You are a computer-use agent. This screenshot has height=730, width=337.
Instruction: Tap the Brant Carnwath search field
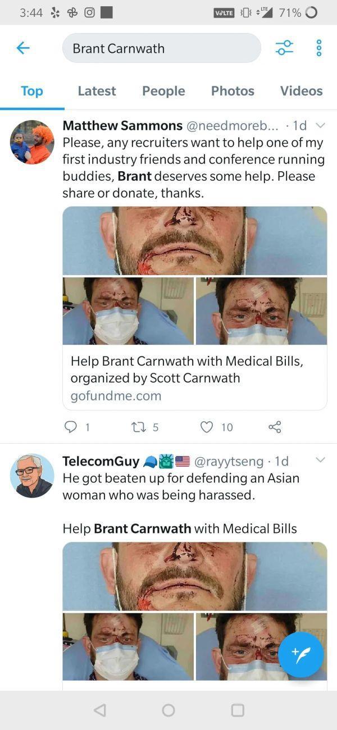161,48
